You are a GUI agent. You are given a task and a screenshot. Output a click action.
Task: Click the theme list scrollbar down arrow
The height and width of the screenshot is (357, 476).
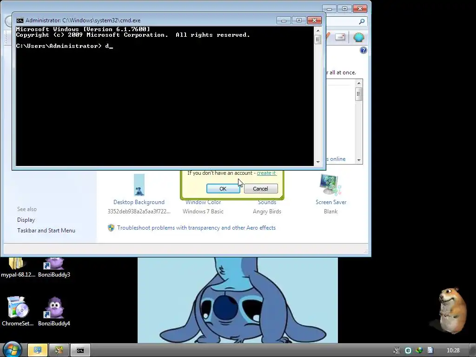[359, 160]
